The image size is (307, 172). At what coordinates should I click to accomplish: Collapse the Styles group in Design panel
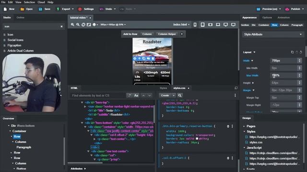click(x=244, y=132)
